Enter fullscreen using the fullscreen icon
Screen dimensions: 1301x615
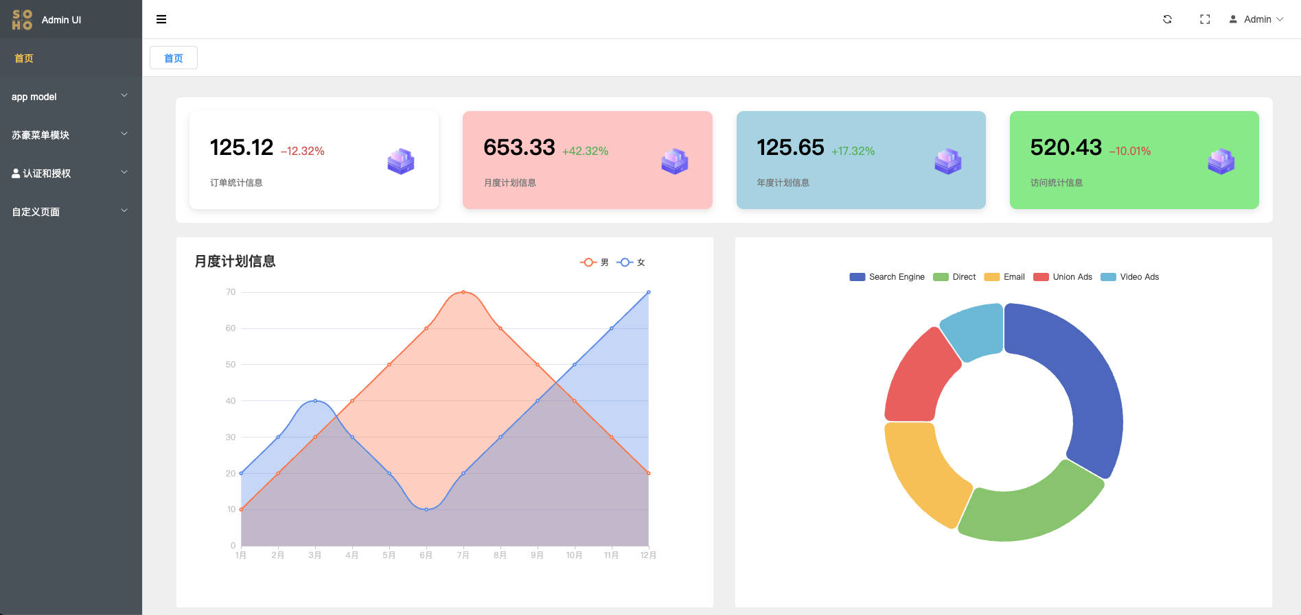[x=1205, y=19]
